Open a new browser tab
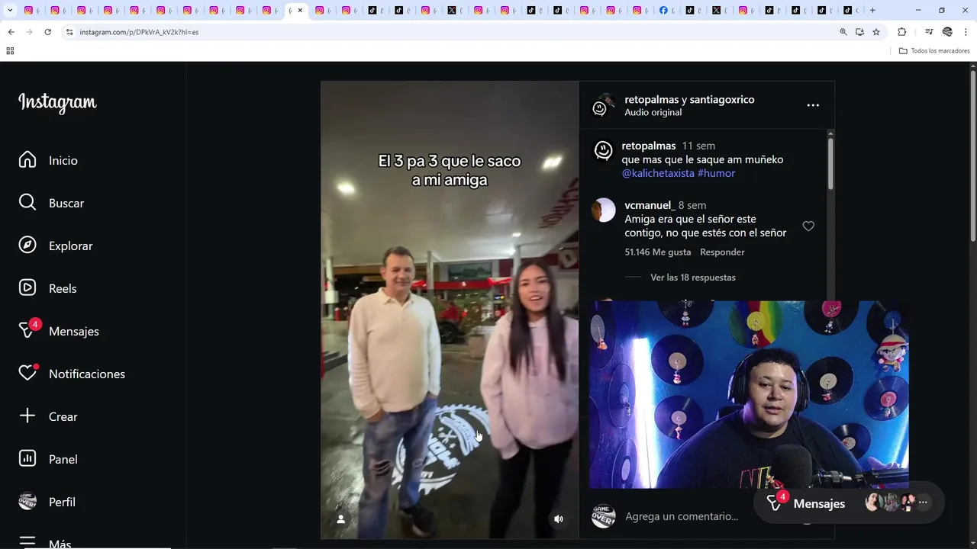This screenshot has width=977, height=549. tap(872, 11)
